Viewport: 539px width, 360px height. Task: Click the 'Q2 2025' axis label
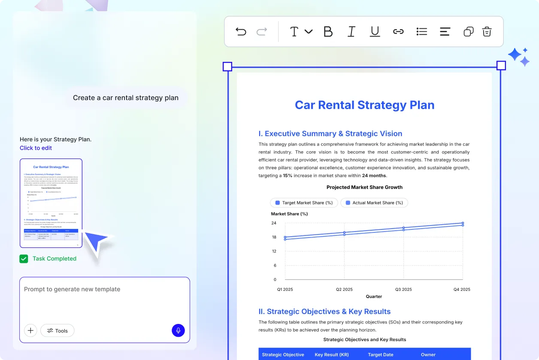click(x=344, y=290)
